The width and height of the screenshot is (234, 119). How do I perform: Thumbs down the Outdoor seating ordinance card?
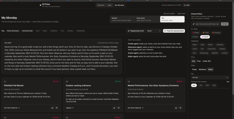(x=119, y=108)
